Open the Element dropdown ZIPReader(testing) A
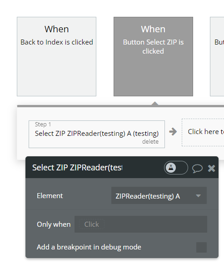The image size is (224, 264). click(x=159, y=195)
